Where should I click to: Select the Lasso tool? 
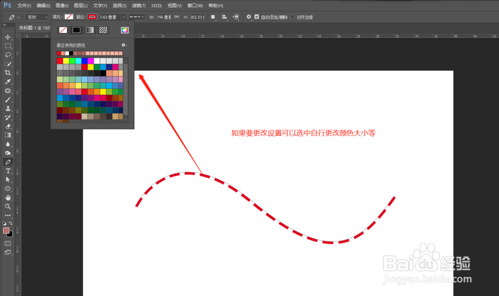(x=8, y=55)
